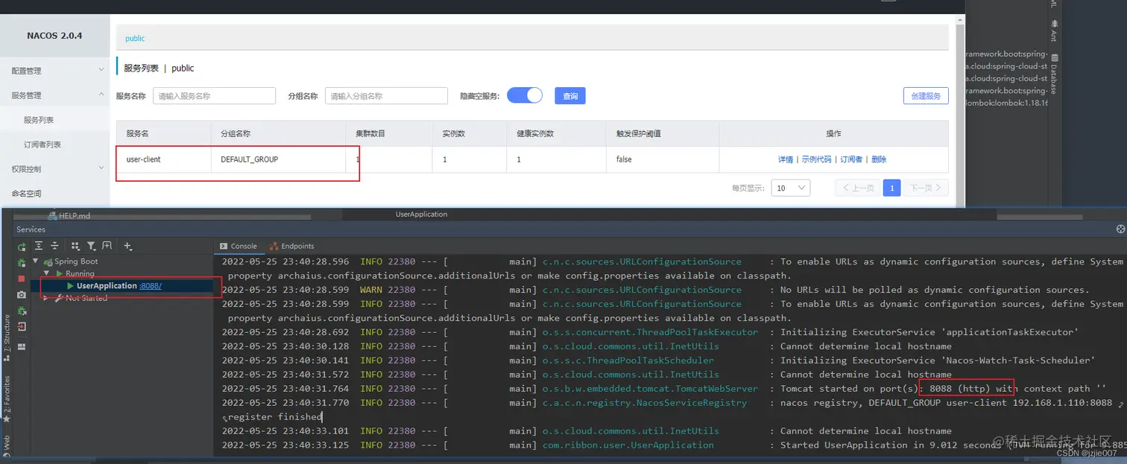Click the Debug rerun bug icon
The image size is (1127, 464).
click(22, 263)
